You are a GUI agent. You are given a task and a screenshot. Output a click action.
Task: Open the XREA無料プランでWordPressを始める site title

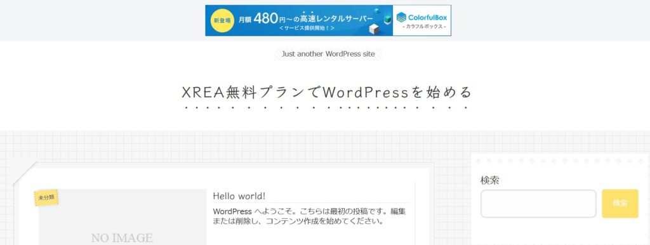pos(327,92)
